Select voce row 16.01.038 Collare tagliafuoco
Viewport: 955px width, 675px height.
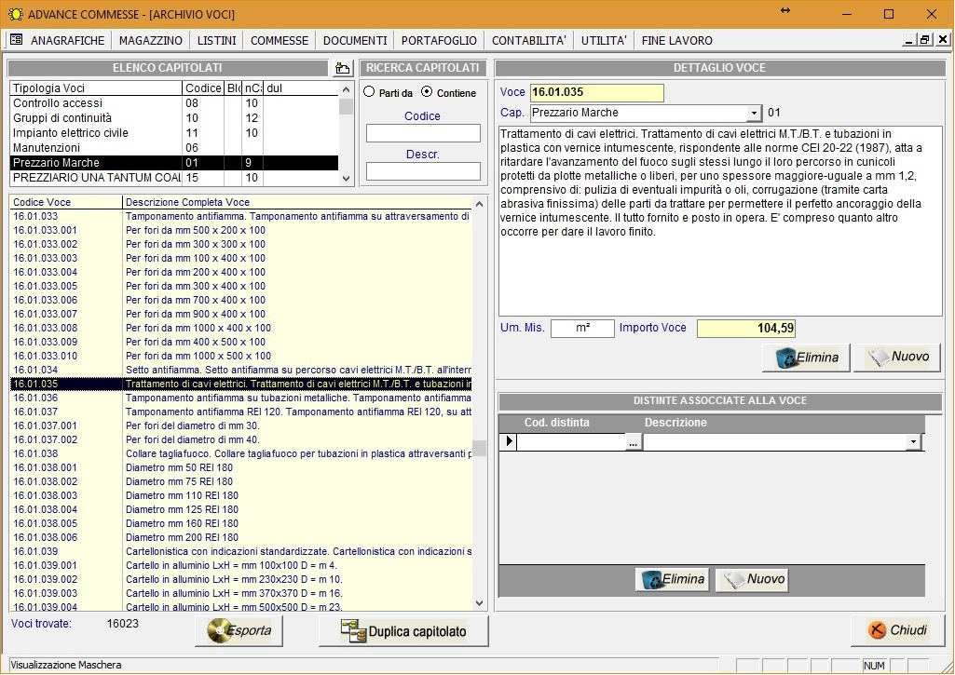click(241, 454)
